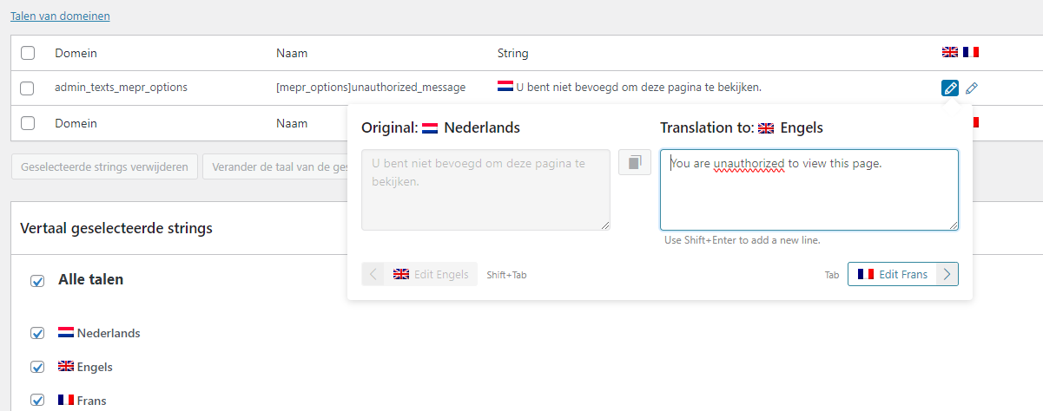Click the Dutch flag beside the string text
Viewport: 1043px width, 411px height.
coord(505,87)
